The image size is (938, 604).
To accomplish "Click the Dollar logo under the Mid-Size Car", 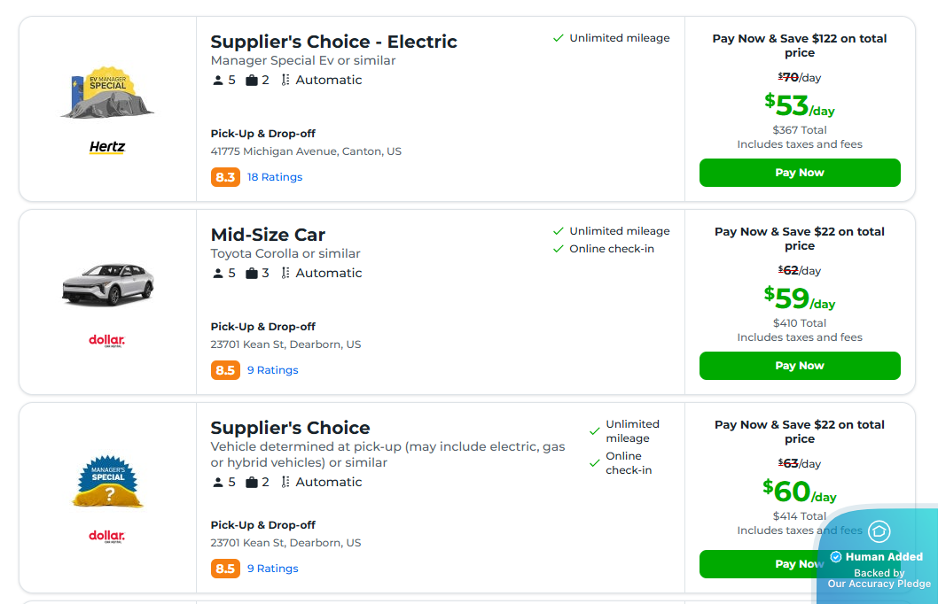I will (x=106, y=340).
